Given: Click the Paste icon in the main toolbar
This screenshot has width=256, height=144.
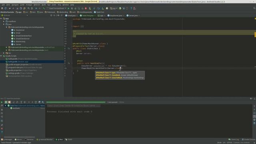Looking at the screenshot, I should point(24,8).
